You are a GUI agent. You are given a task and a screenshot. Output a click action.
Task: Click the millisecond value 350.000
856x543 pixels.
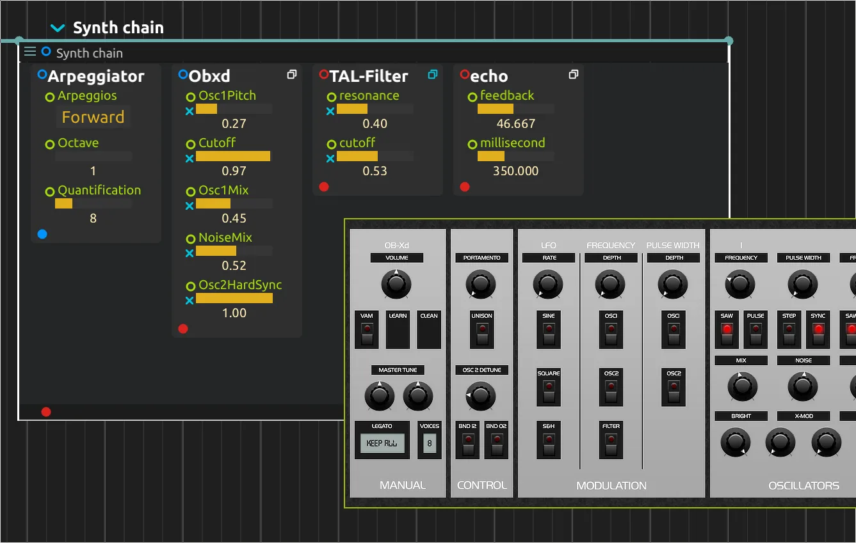(x=516, y=171)
